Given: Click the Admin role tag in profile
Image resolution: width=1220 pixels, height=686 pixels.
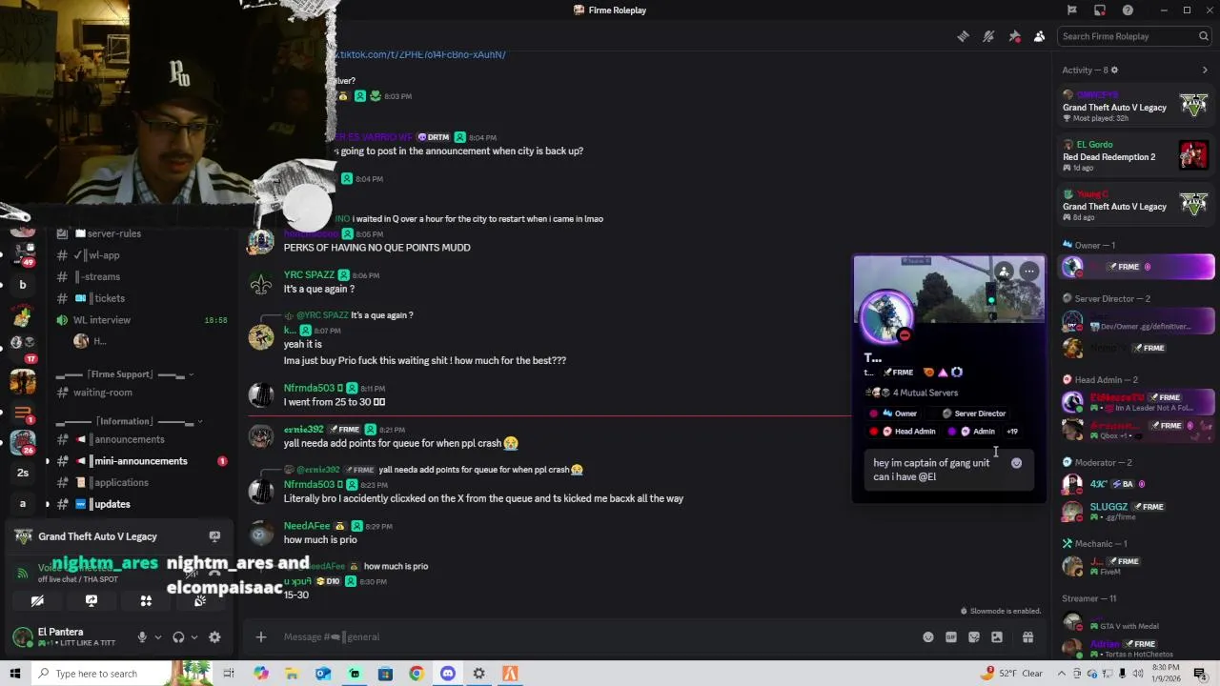Looking at the screenshot, I should pyautogui.click(x=971, y=432).
